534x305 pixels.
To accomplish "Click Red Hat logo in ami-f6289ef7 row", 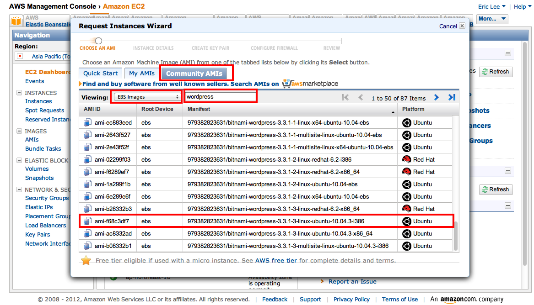I will tap(407, 172).
